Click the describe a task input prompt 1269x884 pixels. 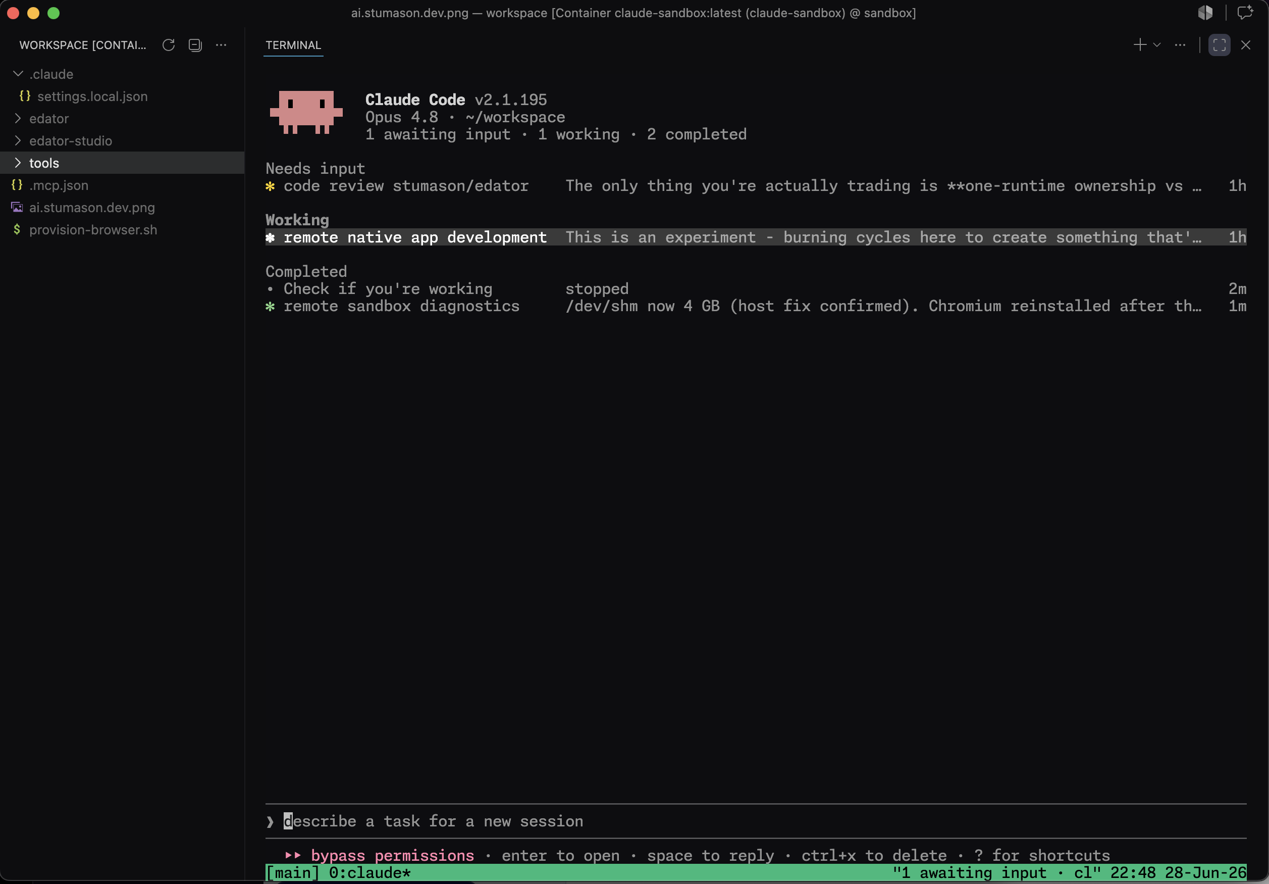(x=756, y=821)
